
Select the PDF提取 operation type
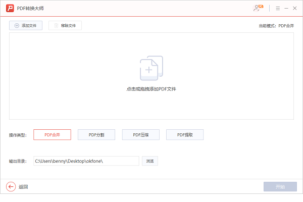185,135
